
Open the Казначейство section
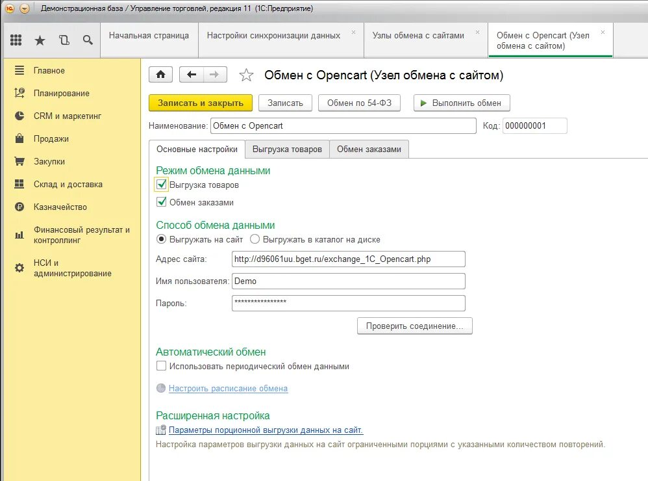tap(60, 207)
